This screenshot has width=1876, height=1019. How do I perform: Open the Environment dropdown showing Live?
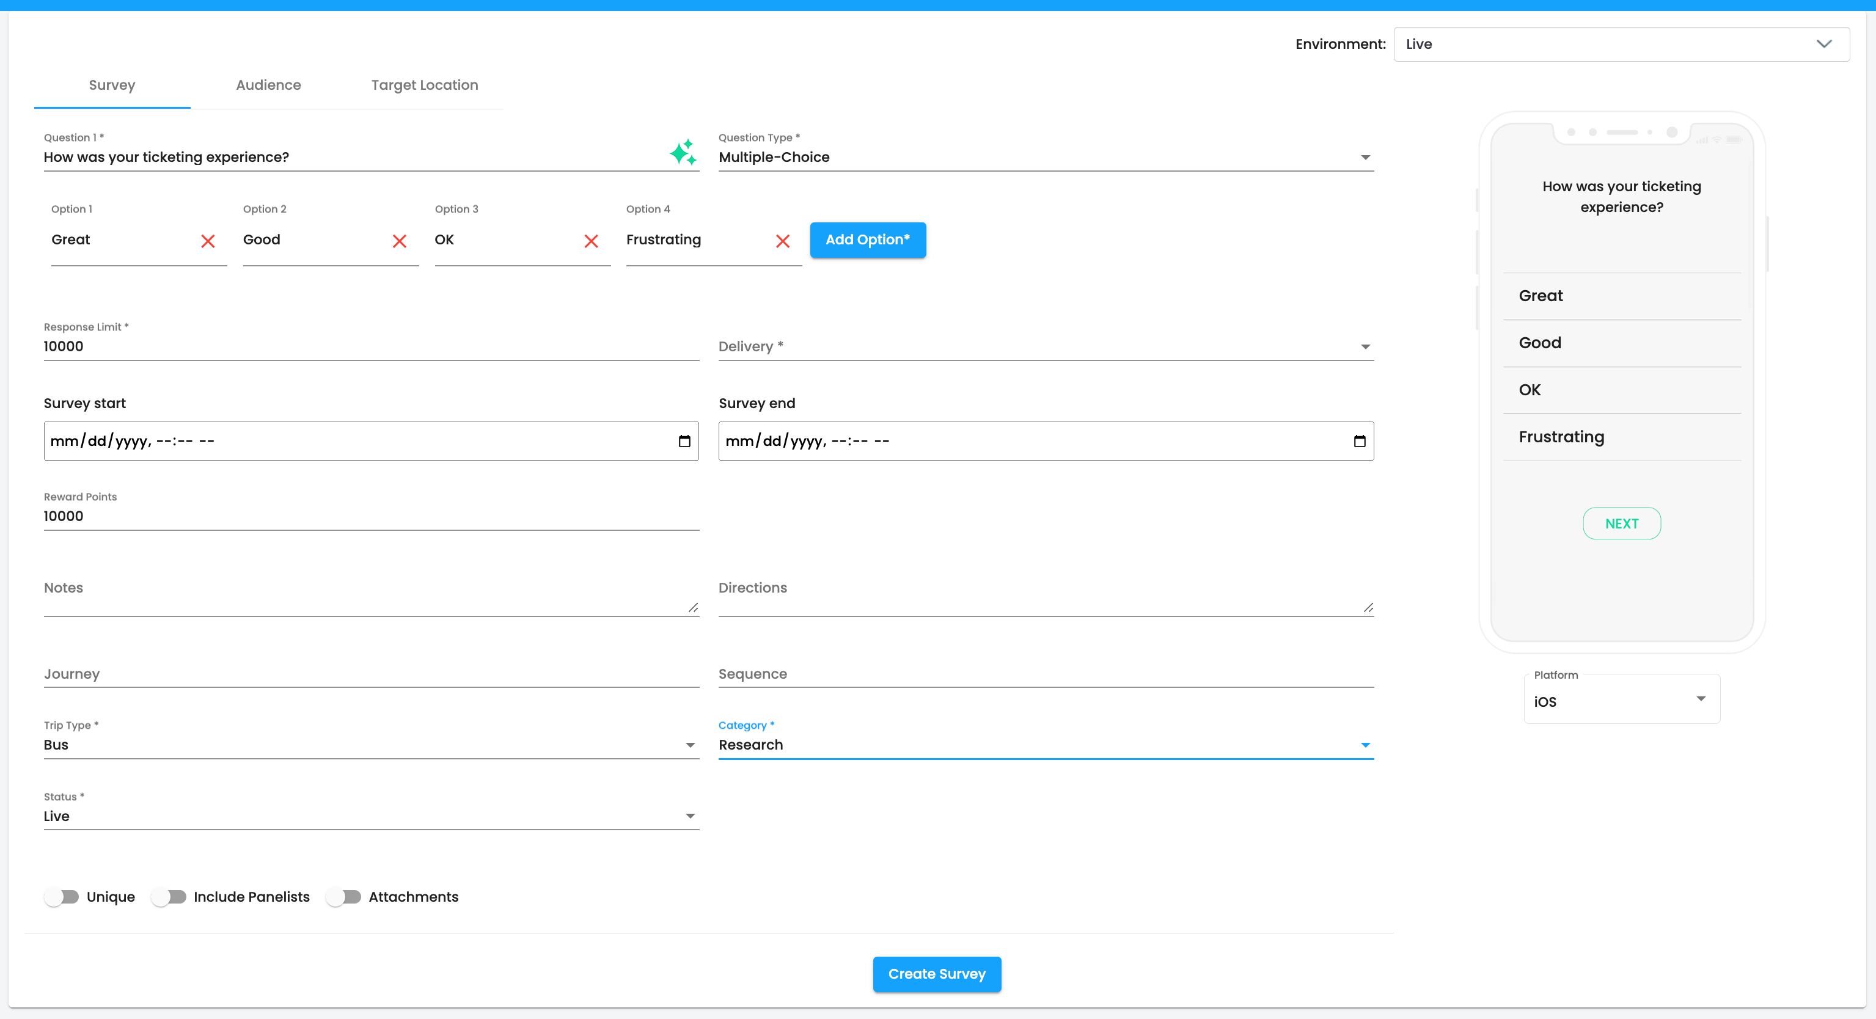pyautogui.click(x=1621, y=45)
